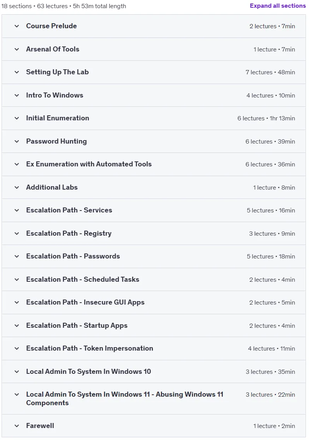Expand the Initial Enumeration chevron arrow
The width and height of the screenshot is (309, 440).
(17, 118)
